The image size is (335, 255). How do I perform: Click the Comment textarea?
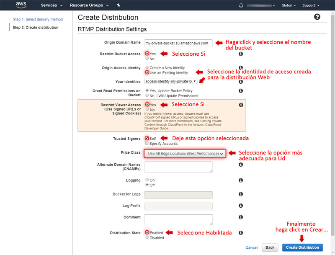pos(178,219)
